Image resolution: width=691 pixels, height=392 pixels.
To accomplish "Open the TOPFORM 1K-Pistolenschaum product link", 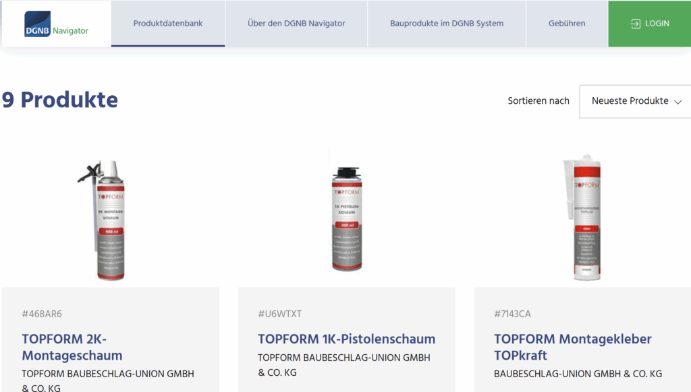I will pos(346,339).
